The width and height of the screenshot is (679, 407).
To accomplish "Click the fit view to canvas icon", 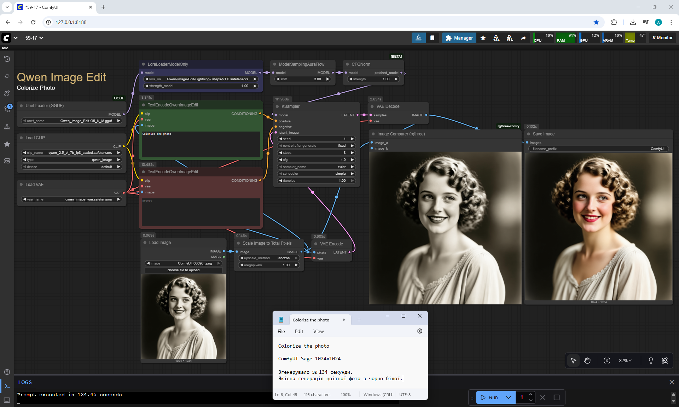I will (x=607, y=360).
